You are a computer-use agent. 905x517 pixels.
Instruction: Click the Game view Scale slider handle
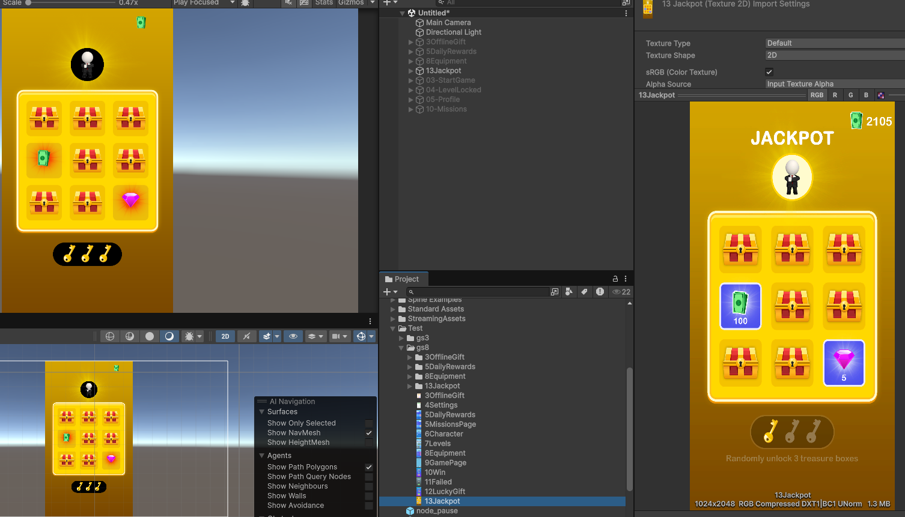(x=28, y=3)
